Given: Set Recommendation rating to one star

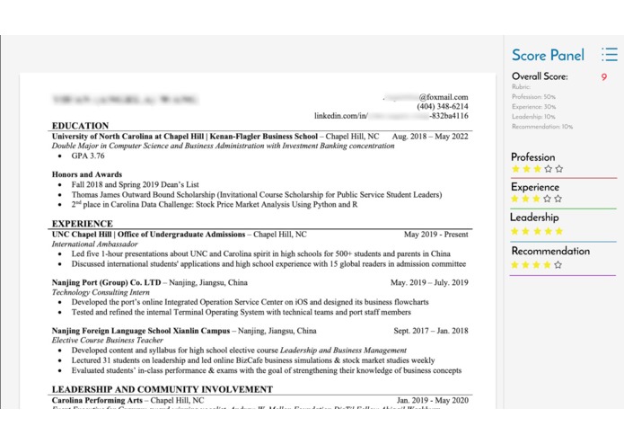Looking at the screenshot, I should click(515, 265).
